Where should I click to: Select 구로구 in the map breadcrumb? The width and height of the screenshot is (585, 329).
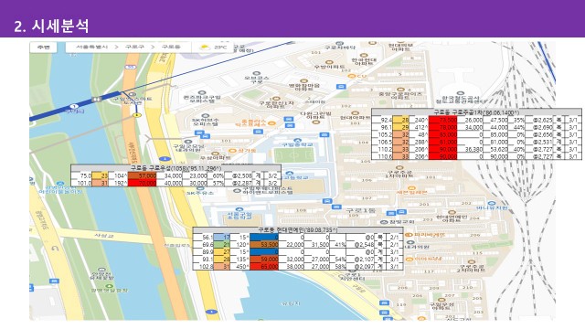[134, 47]
